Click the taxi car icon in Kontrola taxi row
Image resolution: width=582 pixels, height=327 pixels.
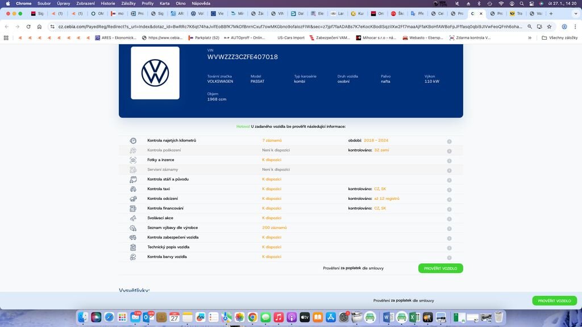pyautogui.click(x=133, y=188)
